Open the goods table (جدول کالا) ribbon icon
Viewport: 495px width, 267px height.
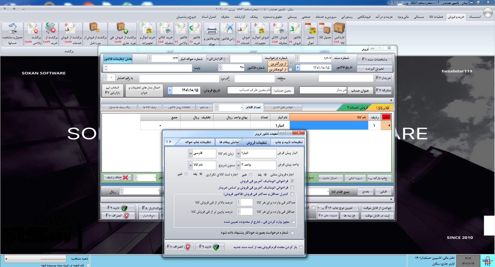(325, 34)
